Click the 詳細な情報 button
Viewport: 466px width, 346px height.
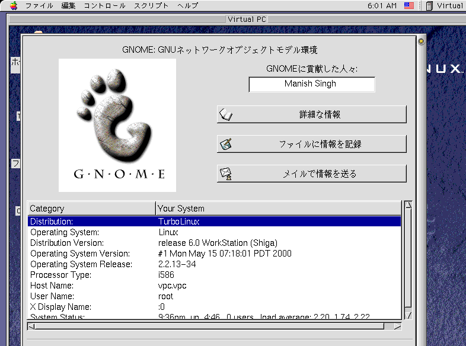pyautogui.click(x=311, y=114)
